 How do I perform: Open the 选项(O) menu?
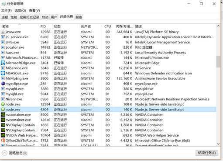click(21, 10)
